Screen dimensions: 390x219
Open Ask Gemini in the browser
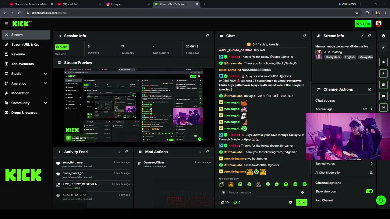[347, 4]
